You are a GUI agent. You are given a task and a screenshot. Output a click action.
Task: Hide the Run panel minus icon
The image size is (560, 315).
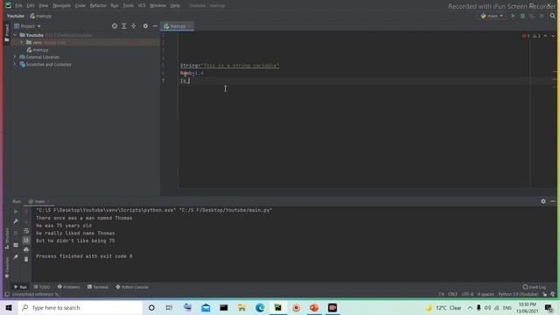tap(552, 201)
